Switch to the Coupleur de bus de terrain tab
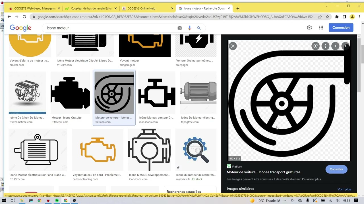Screen dimensions: 364x204 pyautogui.click(x=91, y=8)
